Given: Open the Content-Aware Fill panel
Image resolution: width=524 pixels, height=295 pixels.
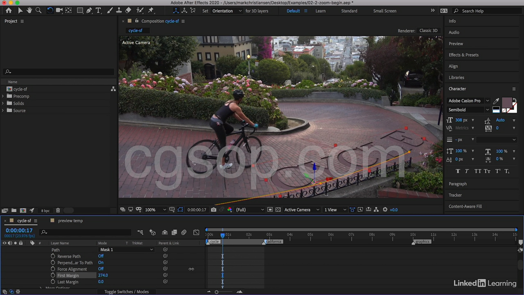Looking at the screenshot, I should point(465,206).
